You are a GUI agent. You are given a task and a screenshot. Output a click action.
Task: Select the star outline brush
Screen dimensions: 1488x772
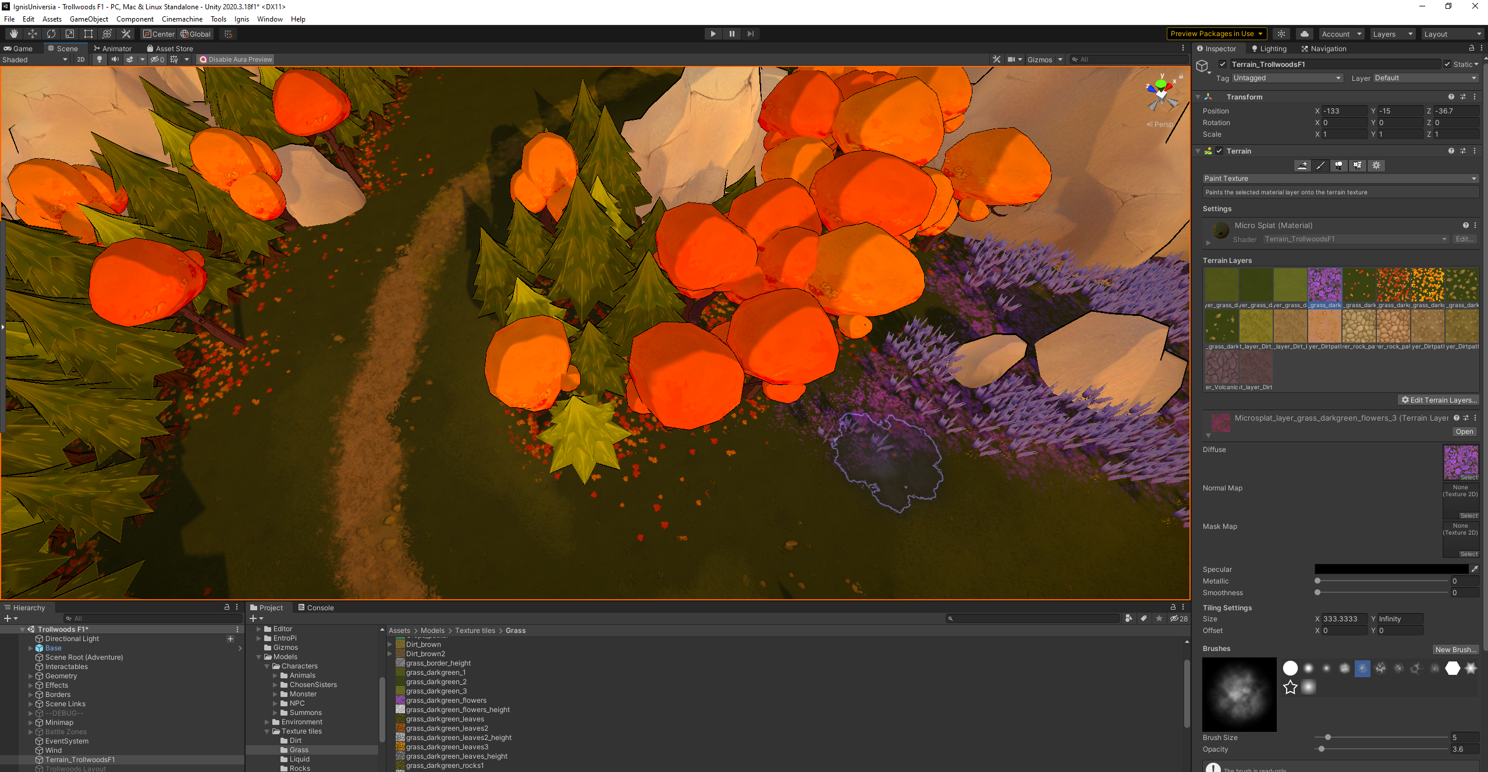1290,687
